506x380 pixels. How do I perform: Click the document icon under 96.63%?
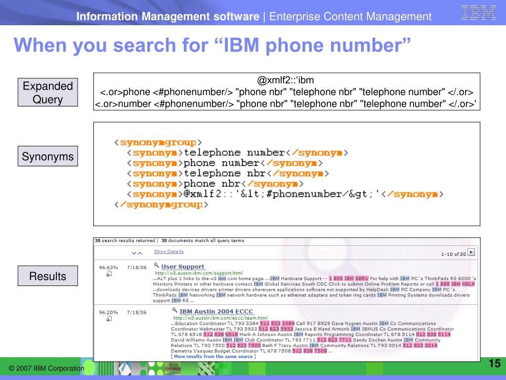(109, 274)
